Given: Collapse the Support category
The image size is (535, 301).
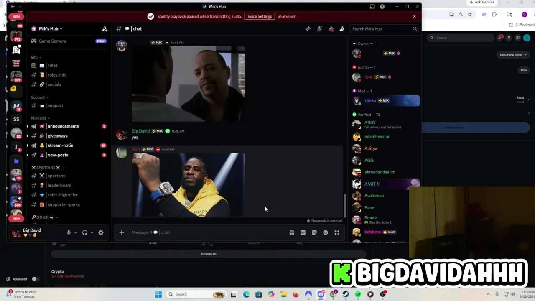Looking at the screenshot, I should [x=39, y=97].
